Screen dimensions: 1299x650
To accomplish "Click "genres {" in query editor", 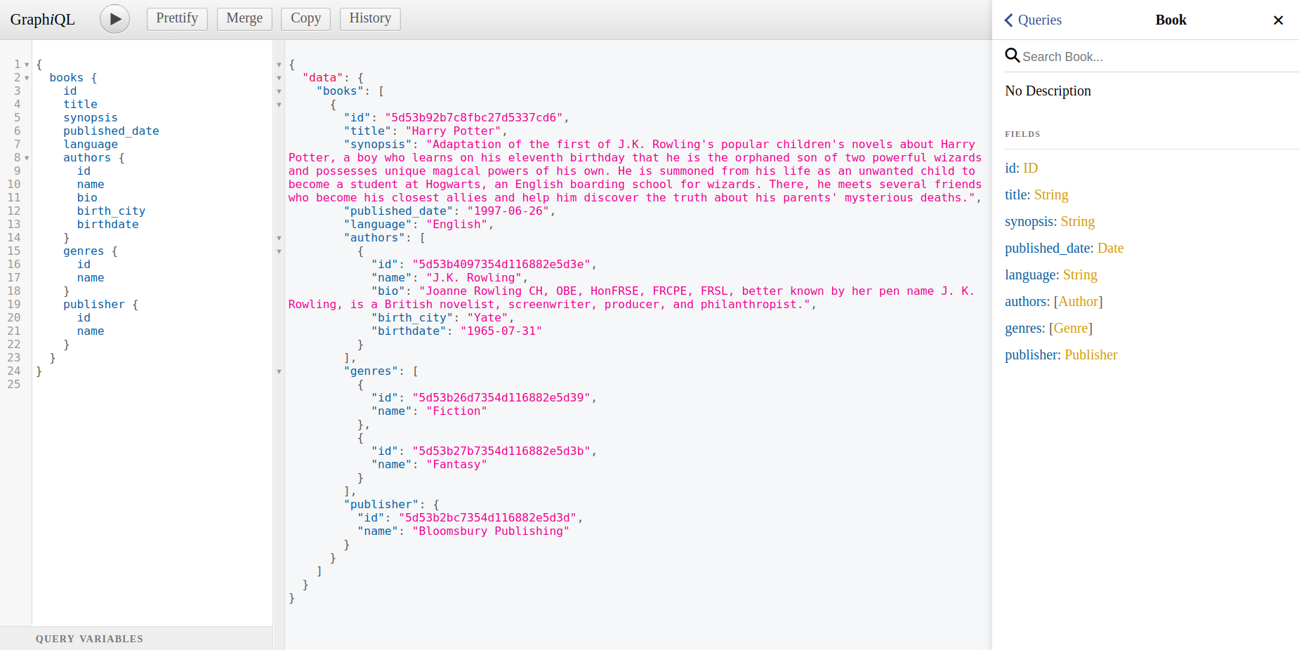I will [x=91, y=251].
